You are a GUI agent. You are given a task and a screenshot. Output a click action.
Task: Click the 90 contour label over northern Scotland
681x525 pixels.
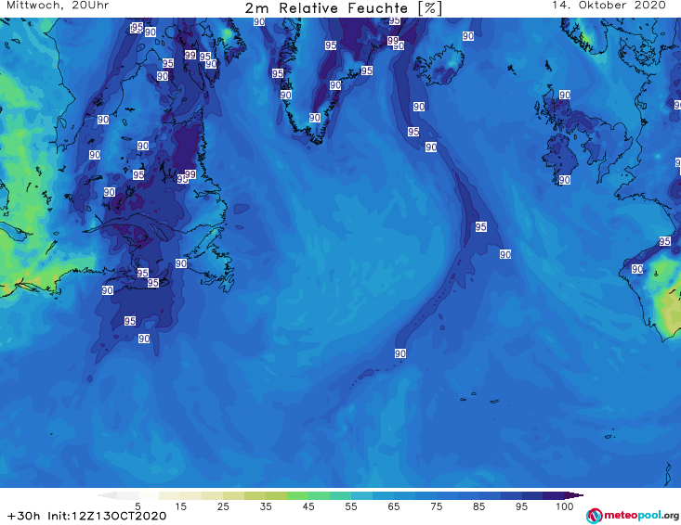tap(565, 95)
